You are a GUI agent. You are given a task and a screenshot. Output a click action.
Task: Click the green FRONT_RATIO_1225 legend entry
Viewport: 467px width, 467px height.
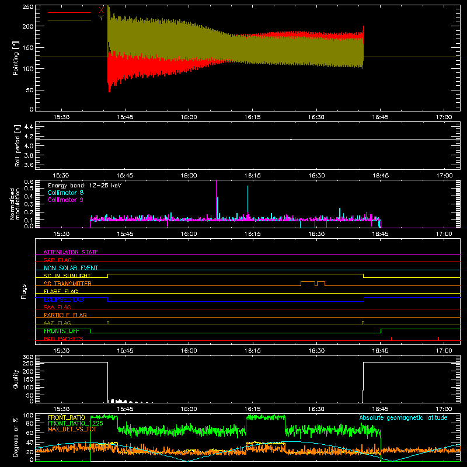click(x=76, y=423)
